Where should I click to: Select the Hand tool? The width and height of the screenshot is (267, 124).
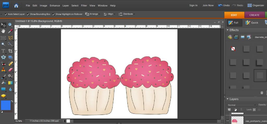[3, 31]
